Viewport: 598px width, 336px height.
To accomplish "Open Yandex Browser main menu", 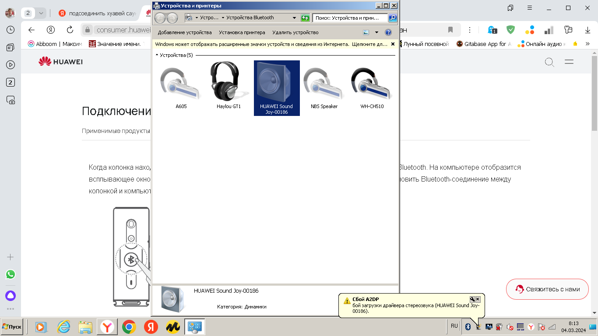I will (530, 8).
